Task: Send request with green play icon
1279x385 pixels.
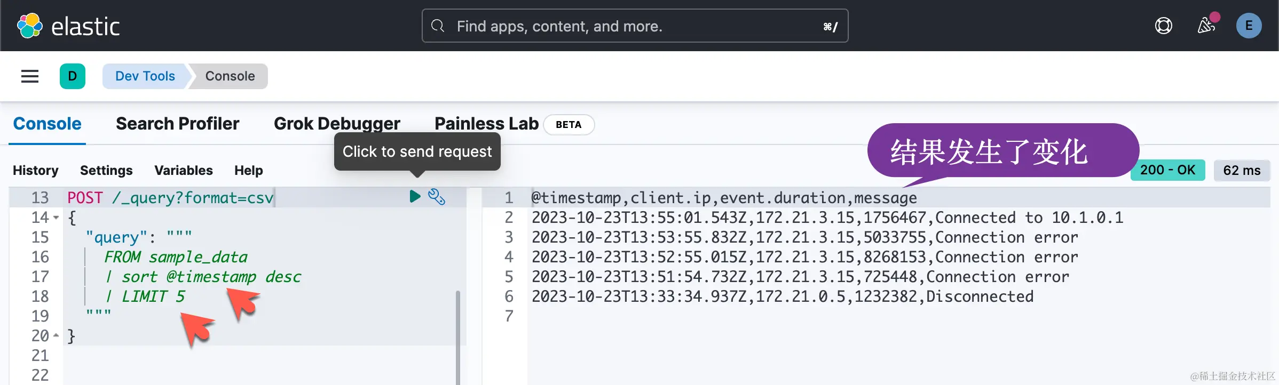Action: (x=415, y=196)
